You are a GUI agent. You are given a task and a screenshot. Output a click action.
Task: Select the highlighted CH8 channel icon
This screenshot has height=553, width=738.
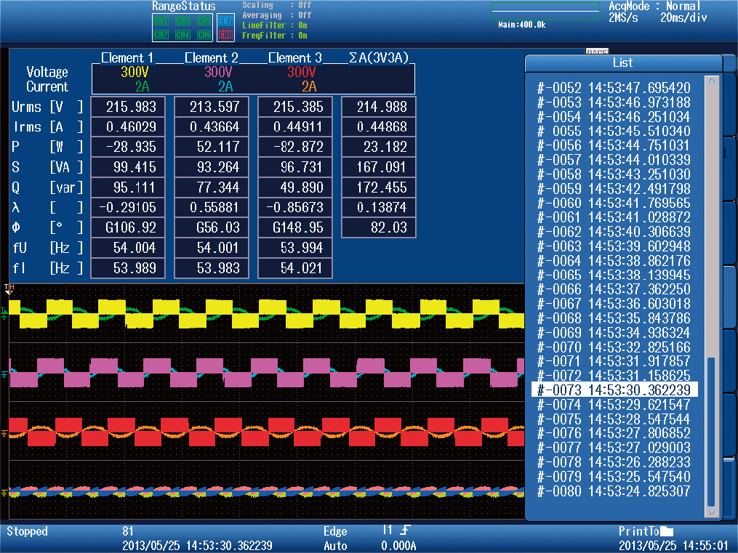[224, 33]
